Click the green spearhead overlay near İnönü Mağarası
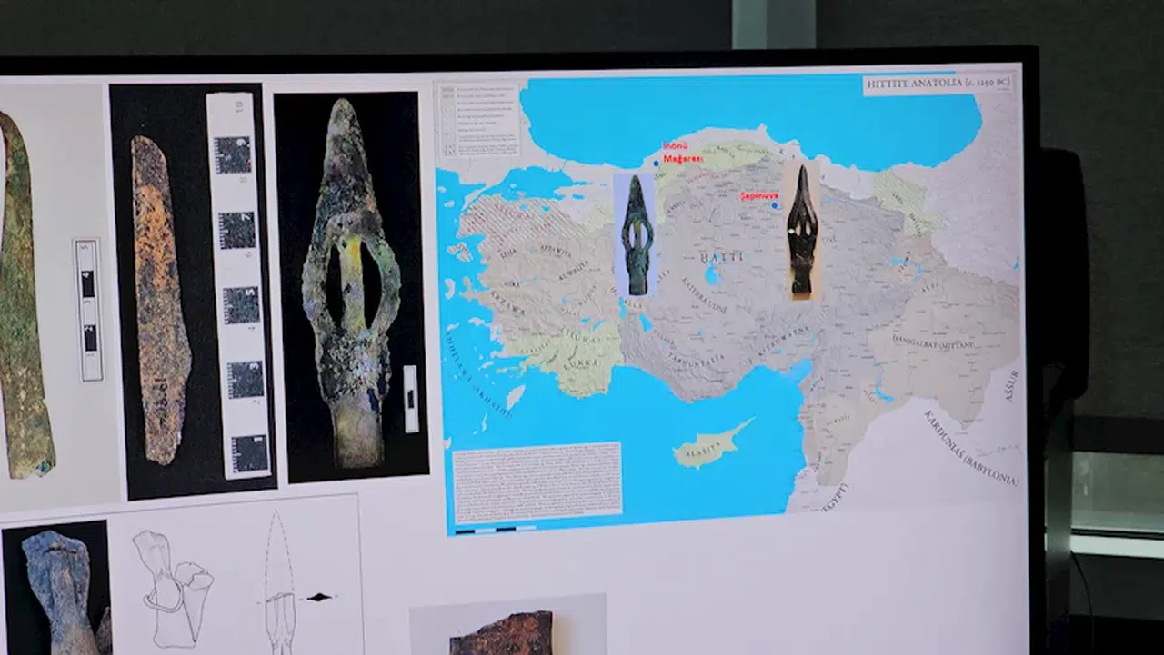The width and height of the screenshot is (1164, 655). [637, 234]
